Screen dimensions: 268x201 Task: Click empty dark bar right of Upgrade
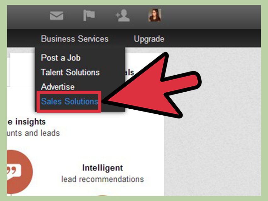(213, 38)
